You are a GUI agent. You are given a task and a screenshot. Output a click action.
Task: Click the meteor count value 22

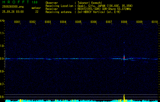[37, 12]
